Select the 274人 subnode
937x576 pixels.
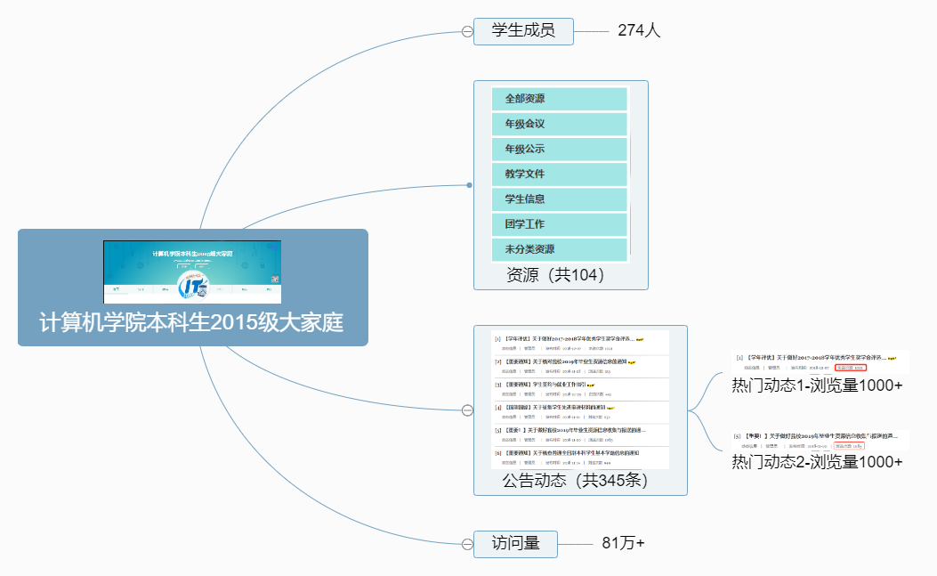point(639,30)
